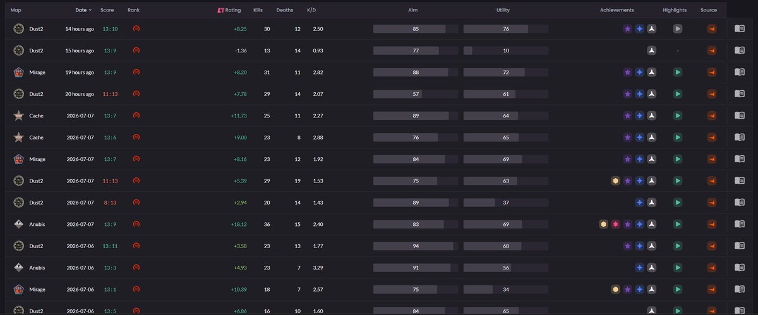Click purple star achievement in +8.25 row
Image resolution: width=758 pixels, height=315 pixels.
(627, 29)
